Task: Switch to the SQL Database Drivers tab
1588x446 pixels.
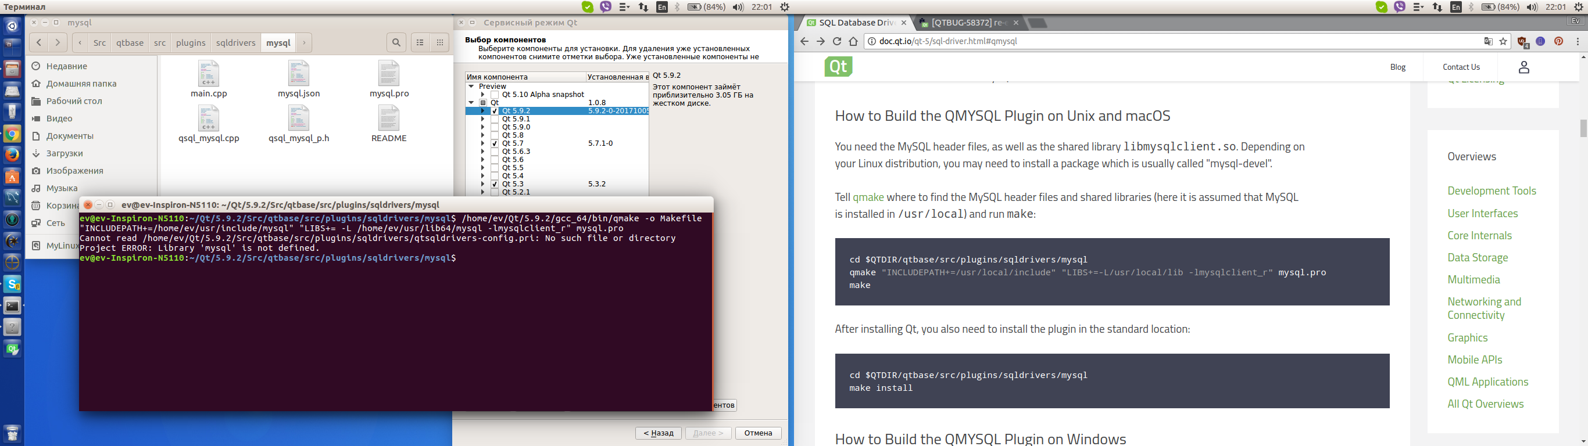Action: 856,23
